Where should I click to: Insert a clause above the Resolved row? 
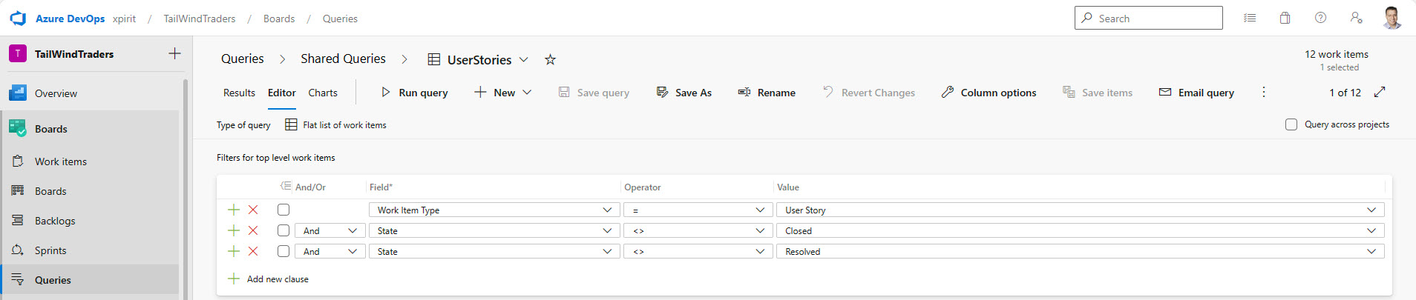tap(234, 251)
